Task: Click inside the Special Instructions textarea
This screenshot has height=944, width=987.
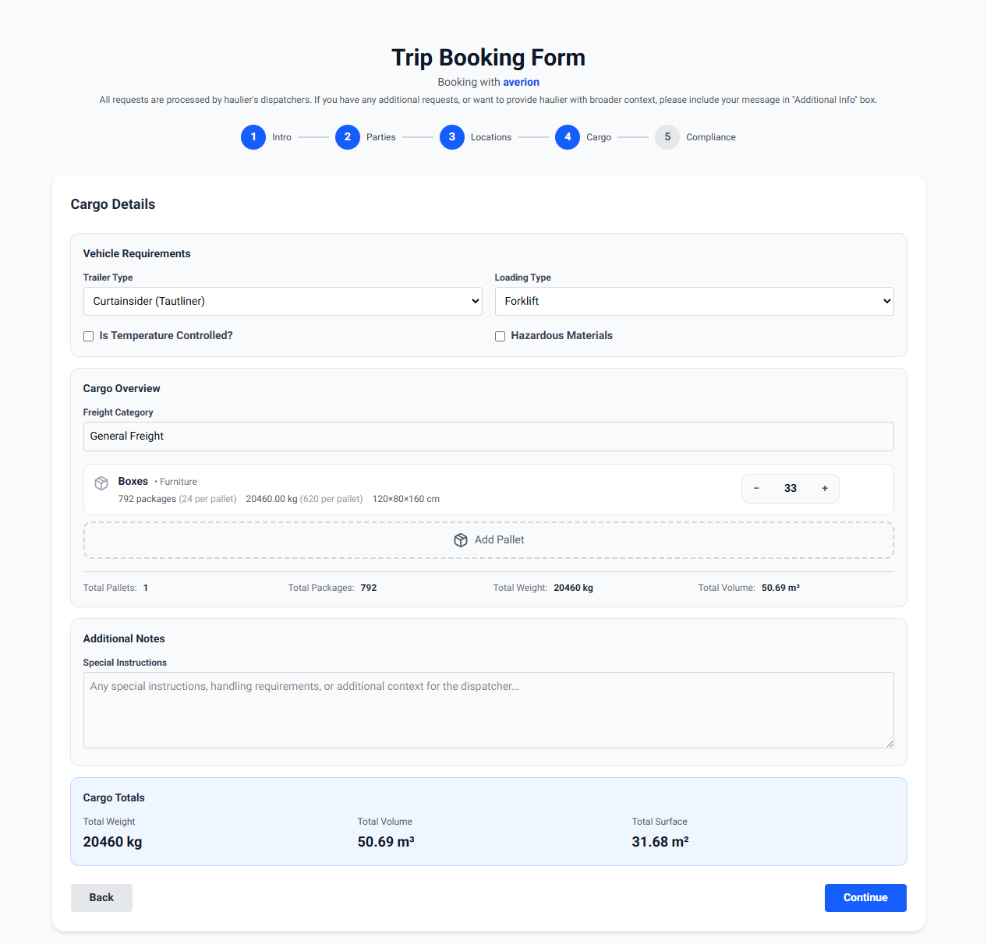Action: (x=488, y=709)
